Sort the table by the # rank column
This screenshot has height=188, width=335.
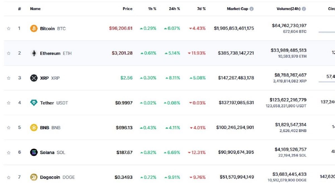(20, 9)
